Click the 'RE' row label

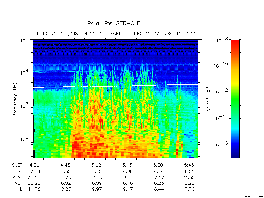pos(20,172)
